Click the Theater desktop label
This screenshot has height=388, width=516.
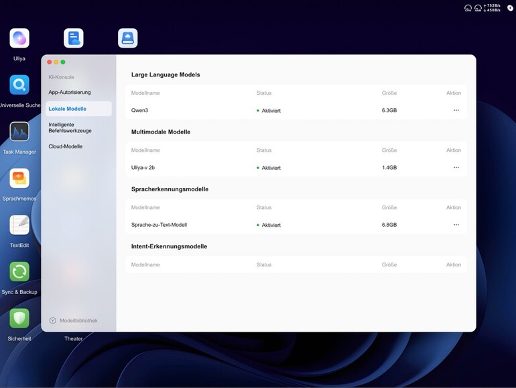[74, 338]
